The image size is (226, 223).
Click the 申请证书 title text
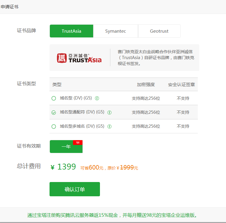9,7
